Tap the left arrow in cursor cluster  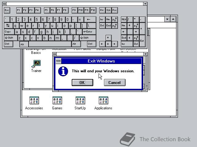[102, 44]
